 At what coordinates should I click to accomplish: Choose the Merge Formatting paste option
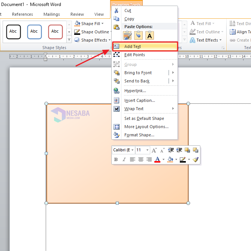(139, 35)
